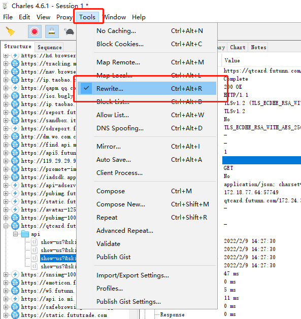The image size is (301, 319).
Task: Choose Mirror... menu entry
Action: point(147,147)
